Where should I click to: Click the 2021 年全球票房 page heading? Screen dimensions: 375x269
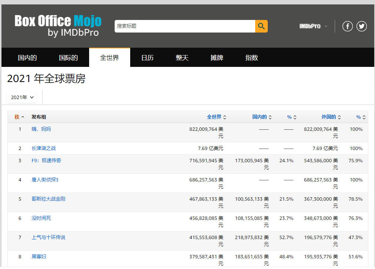[46, 79]
